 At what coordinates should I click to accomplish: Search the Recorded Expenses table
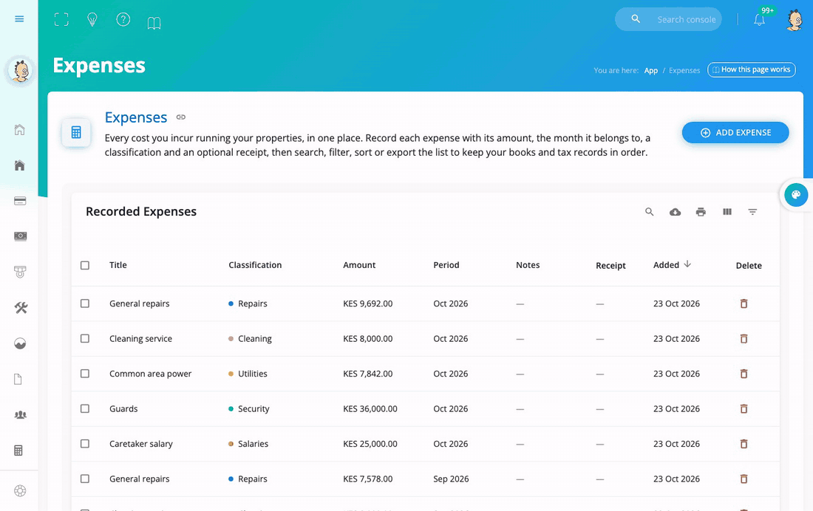(x=649, y=212)
